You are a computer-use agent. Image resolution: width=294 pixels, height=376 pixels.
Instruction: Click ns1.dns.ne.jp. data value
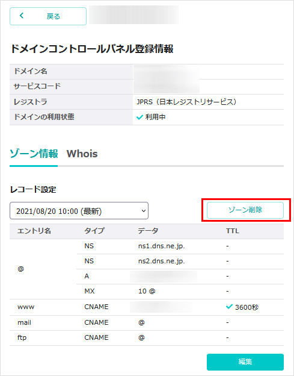pyautogui.click(x=162, y=246)
